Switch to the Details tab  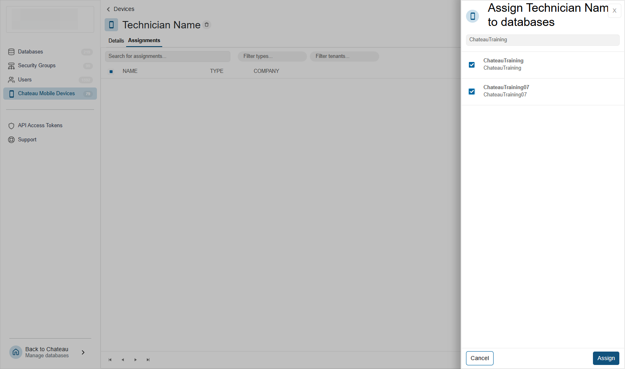click(x=116, y=41)
